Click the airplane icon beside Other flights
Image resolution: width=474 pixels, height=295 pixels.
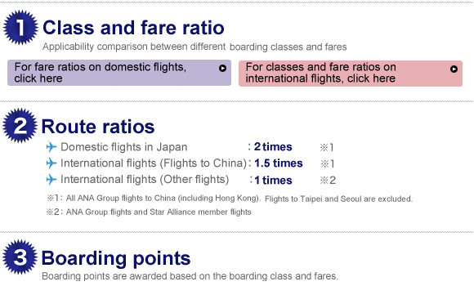[x=51, y=180]
